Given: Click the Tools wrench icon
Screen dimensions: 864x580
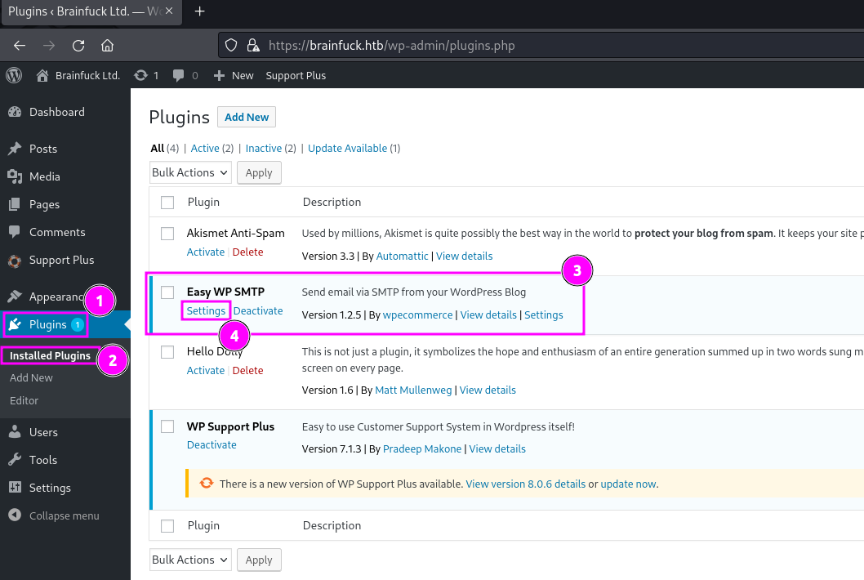Looking at the screenshot, I should tap(15, 459).
